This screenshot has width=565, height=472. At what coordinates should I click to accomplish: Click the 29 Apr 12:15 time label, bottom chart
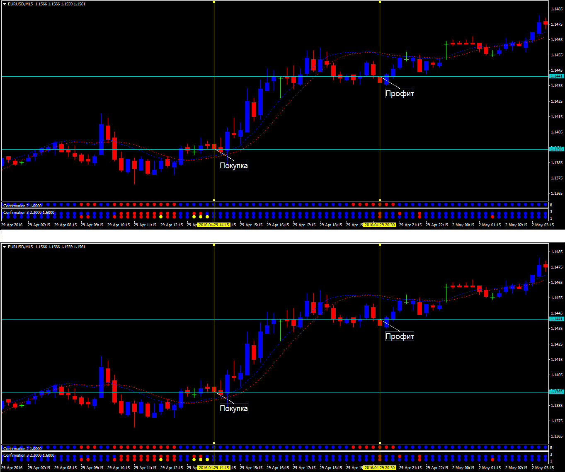[172, 468]
